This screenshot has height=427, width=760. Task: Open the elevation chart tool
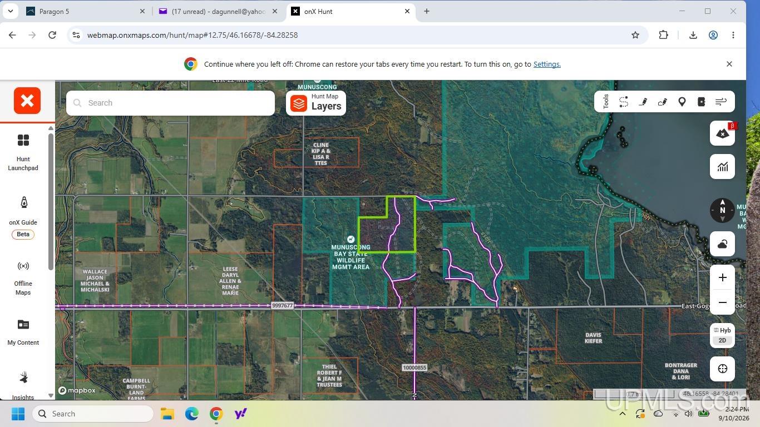(722, 167)
